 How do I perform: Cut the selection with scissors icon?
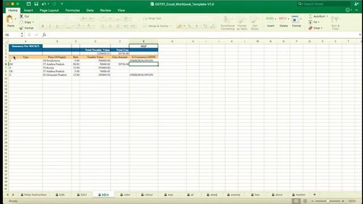point(22,16)
